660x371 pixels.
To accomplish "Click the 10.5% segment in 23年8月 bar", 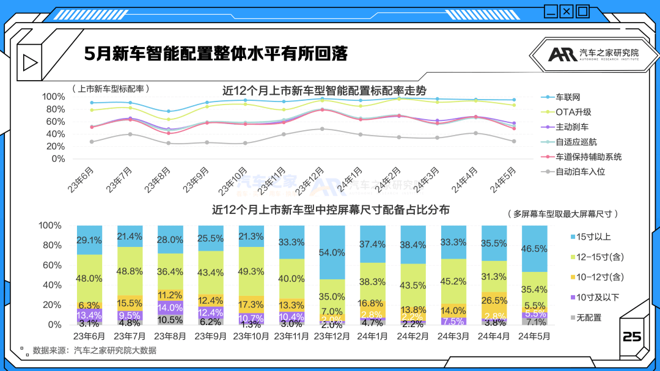I will (x=170, y=320).
